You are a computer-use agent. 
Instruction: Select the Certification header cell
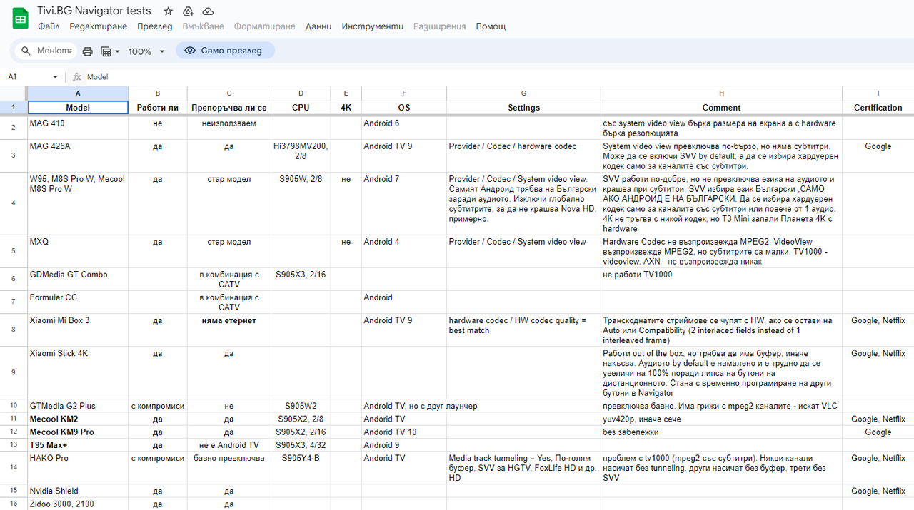coord(878,108)
